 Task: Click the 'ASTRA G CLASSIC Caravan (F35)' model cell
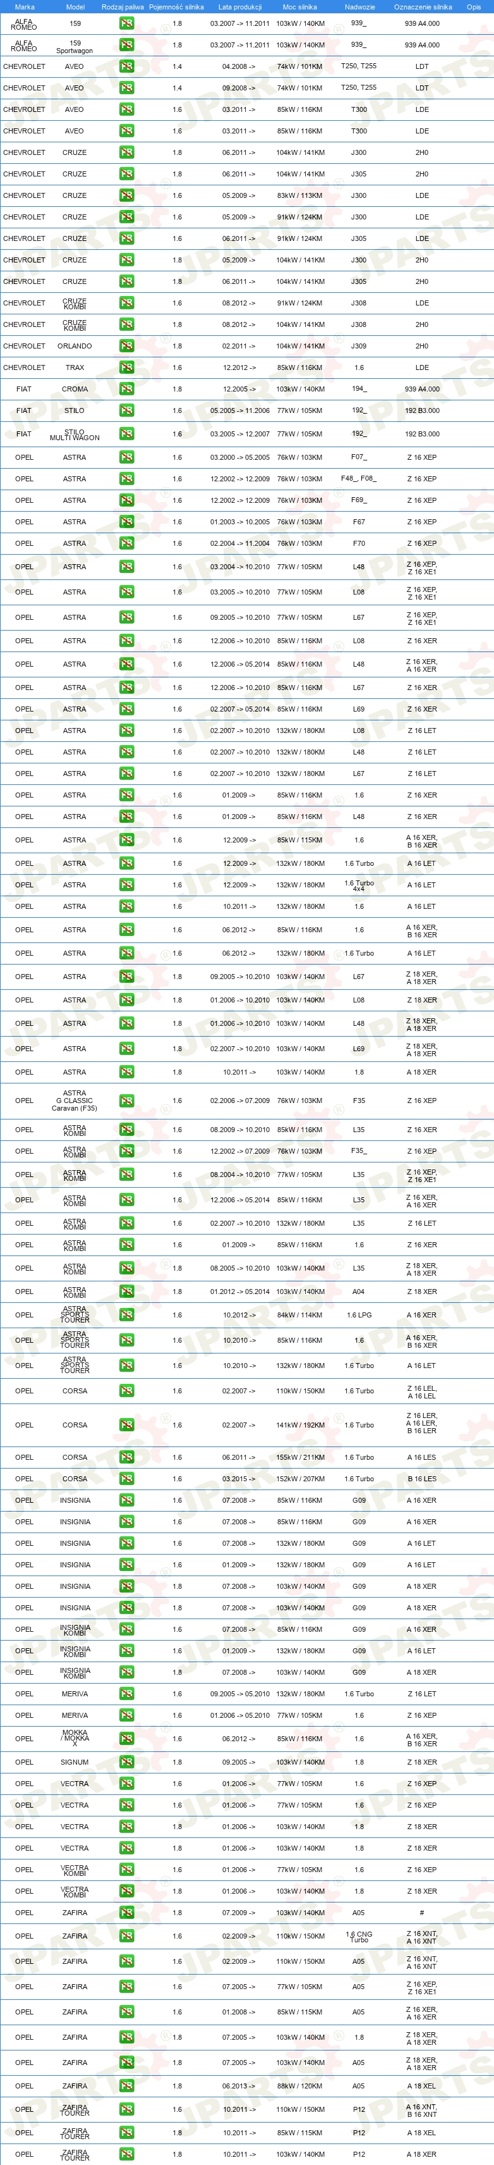tap(75, 1100)
